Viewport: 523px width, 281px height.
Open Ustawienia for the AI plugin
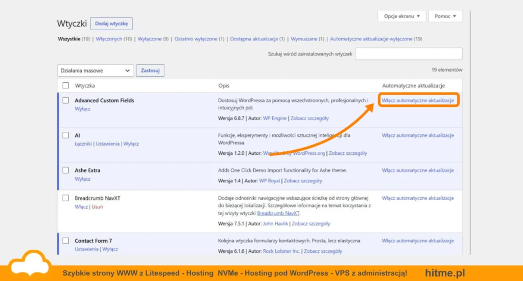click(107, 144)
